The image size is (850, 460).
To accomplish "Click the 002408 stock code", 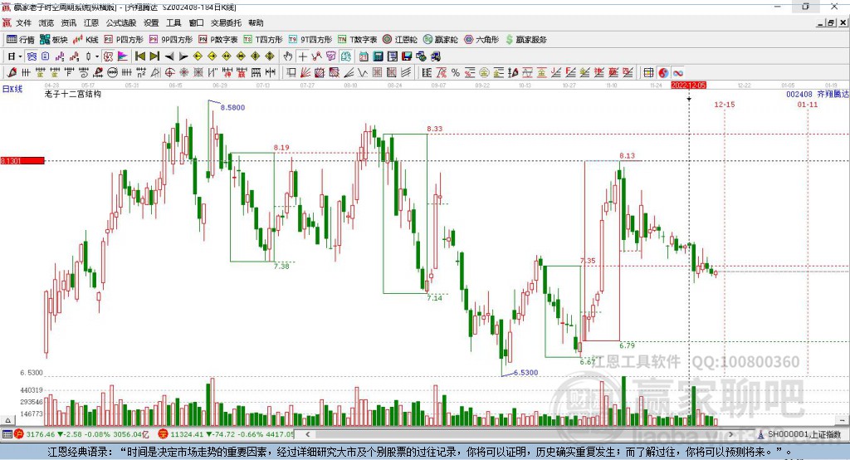I will click(799, 94).
